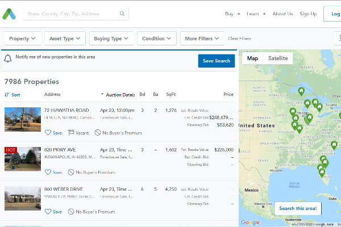Switch map to Map view
The width and height of the screenshot is (341, 227).
click(252, 58)
